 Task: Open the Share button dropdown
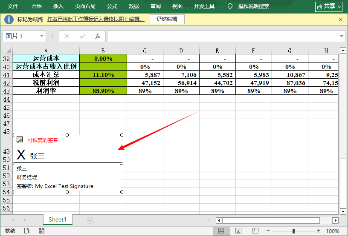click(x=329, y=6)
